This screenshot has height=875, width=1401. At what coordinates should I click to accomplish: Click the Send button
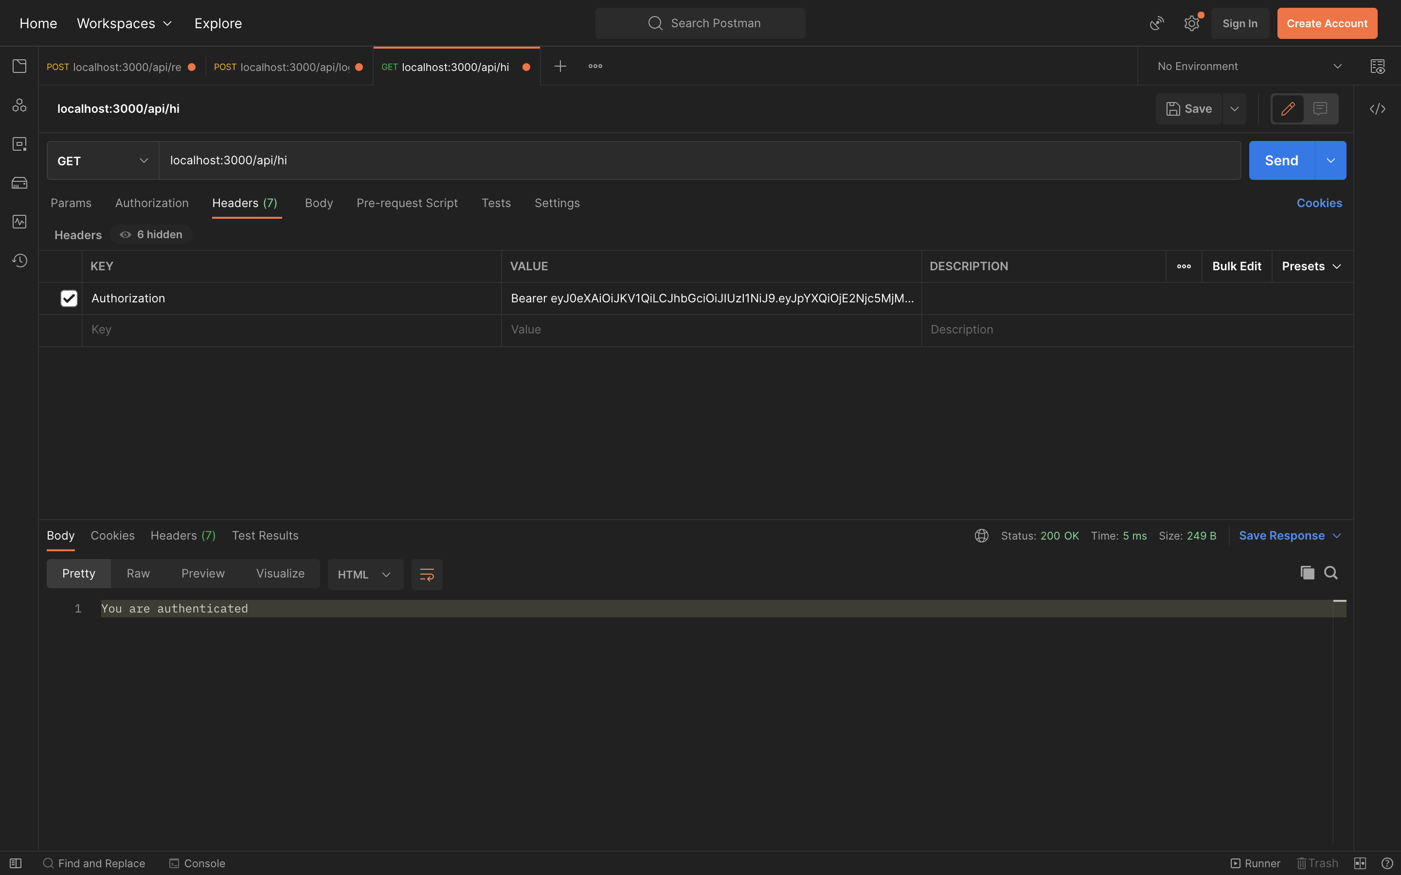pos(1281,161)
